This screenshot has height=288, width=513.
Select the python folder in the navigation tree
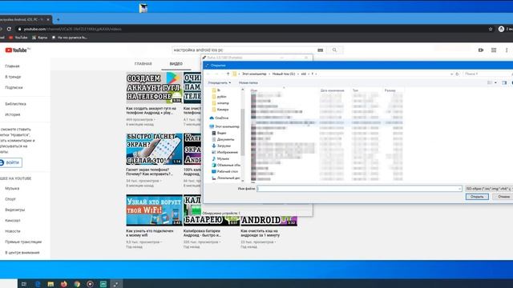coord(219,97)
